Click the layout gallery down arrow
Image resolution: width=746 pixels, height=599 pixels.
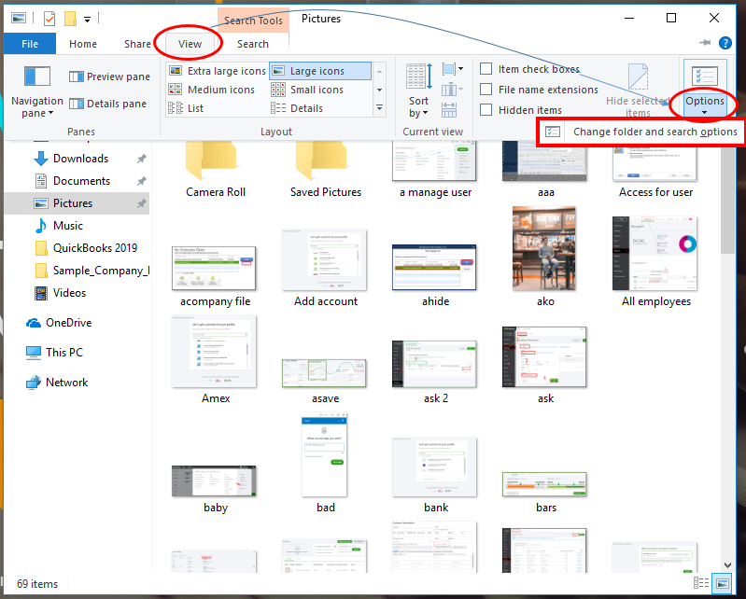379,90
